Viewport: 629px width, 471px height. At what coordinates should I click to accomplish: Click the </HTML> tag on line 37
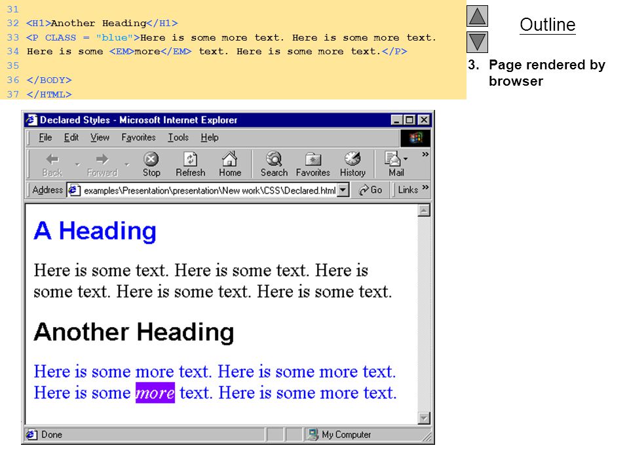[x=49, y=94]
